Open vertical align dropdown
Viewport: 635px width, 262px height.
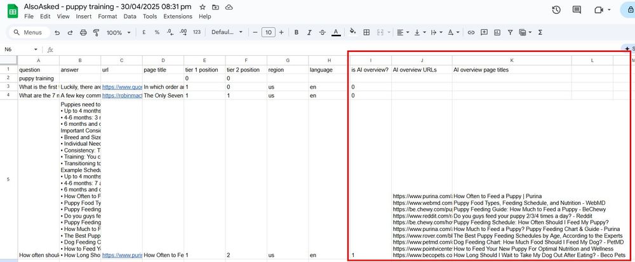coord(420,32)
